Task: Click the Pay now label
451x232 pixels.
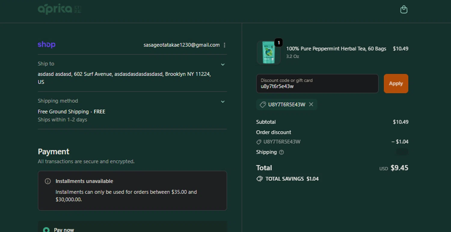Action: coord(64,230)
